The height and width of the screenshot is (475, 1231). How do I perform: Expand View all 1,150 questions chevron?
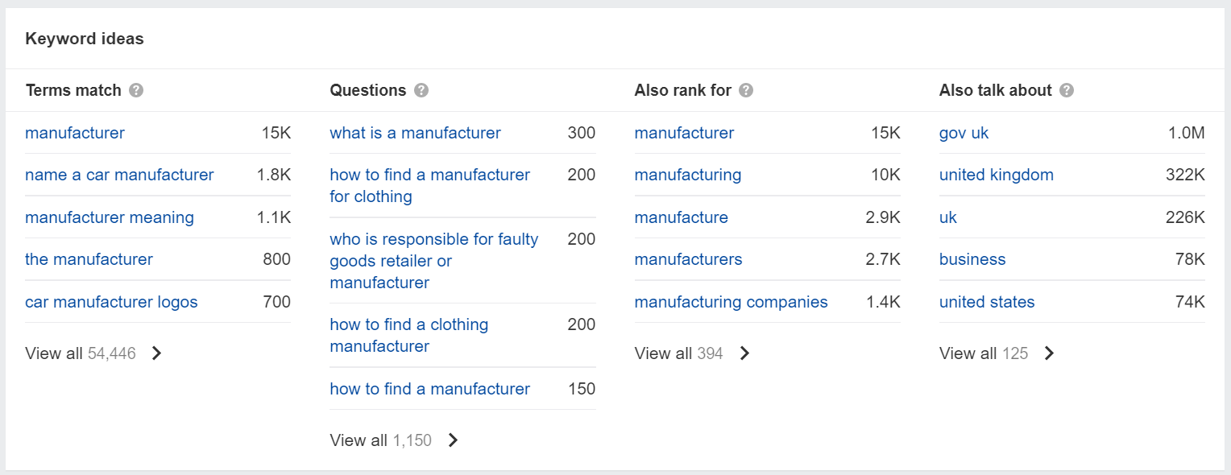(x=454, y=440)
